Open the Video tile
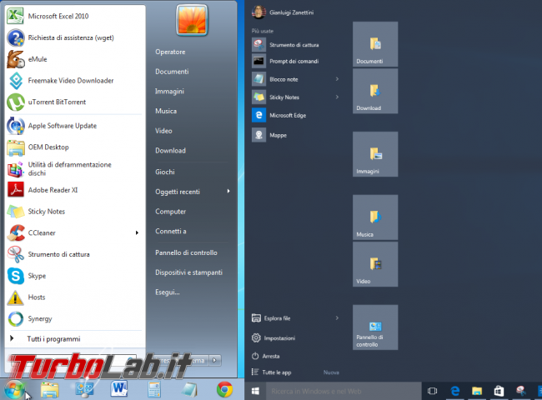The image size is (542, 400). point(375,264)
